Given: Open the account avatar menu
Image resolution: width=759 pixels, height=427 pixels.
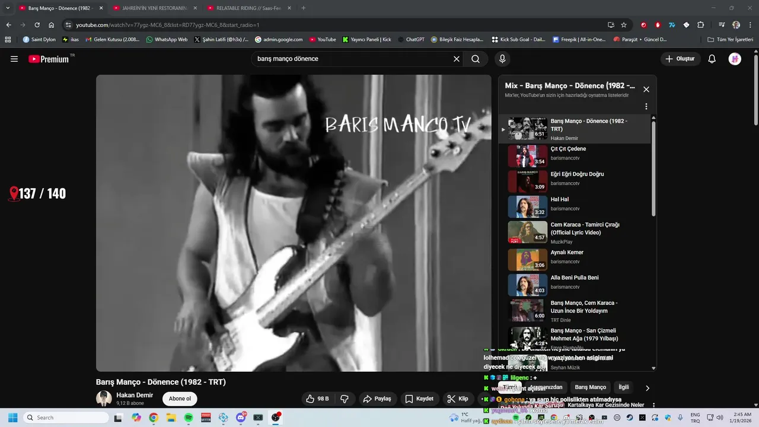Looking at the screenshot, I should point(735,59).
